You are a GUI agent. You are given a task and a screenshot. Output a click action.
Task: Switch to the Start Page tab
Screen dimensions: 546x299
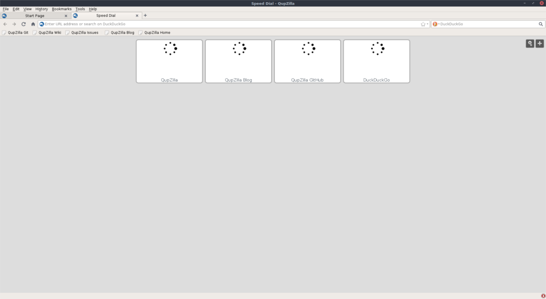tap(35, 15)
